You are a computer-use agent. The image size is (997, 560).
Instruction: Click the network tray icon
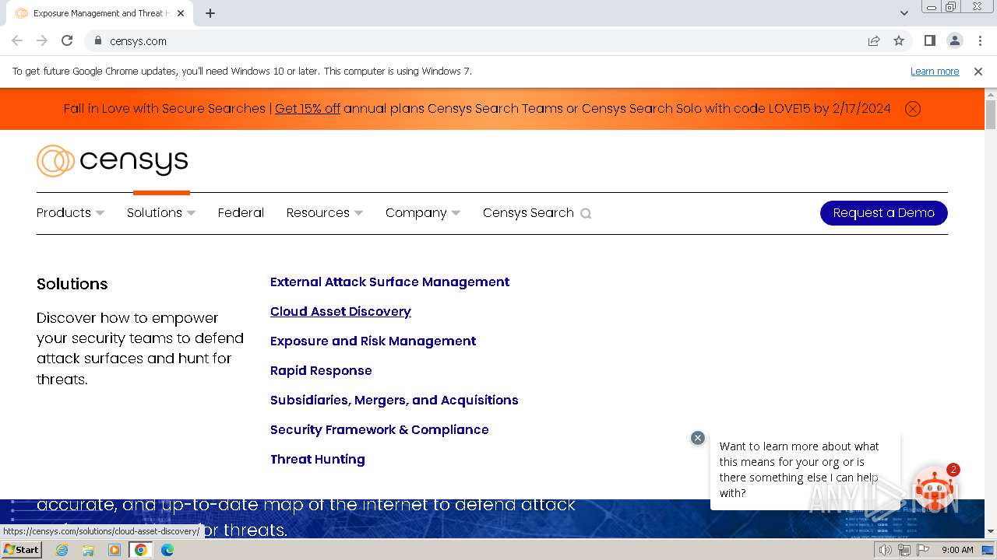point(904,550)
